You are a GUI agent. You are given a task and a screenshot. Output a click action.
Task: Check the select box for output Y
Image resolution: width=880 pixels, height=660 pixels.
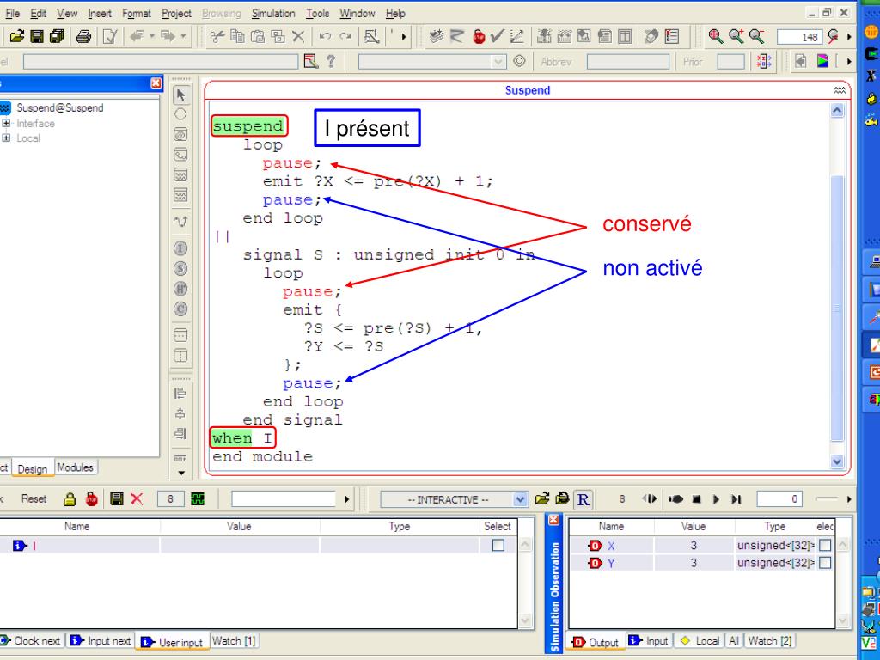coord(825,563)
